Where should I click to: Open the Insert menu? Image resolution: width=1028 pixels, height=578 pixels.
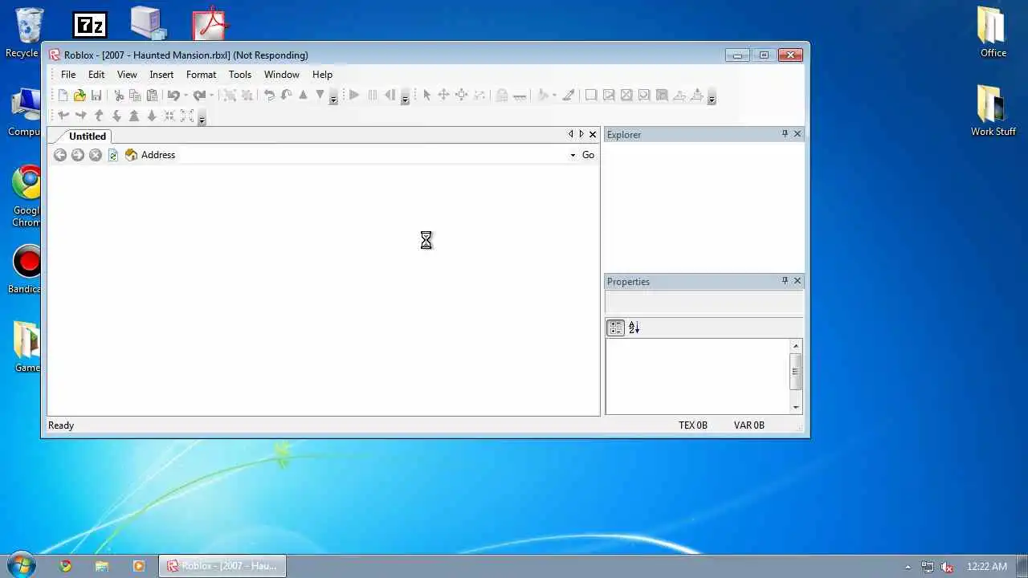tap(161, 75)
